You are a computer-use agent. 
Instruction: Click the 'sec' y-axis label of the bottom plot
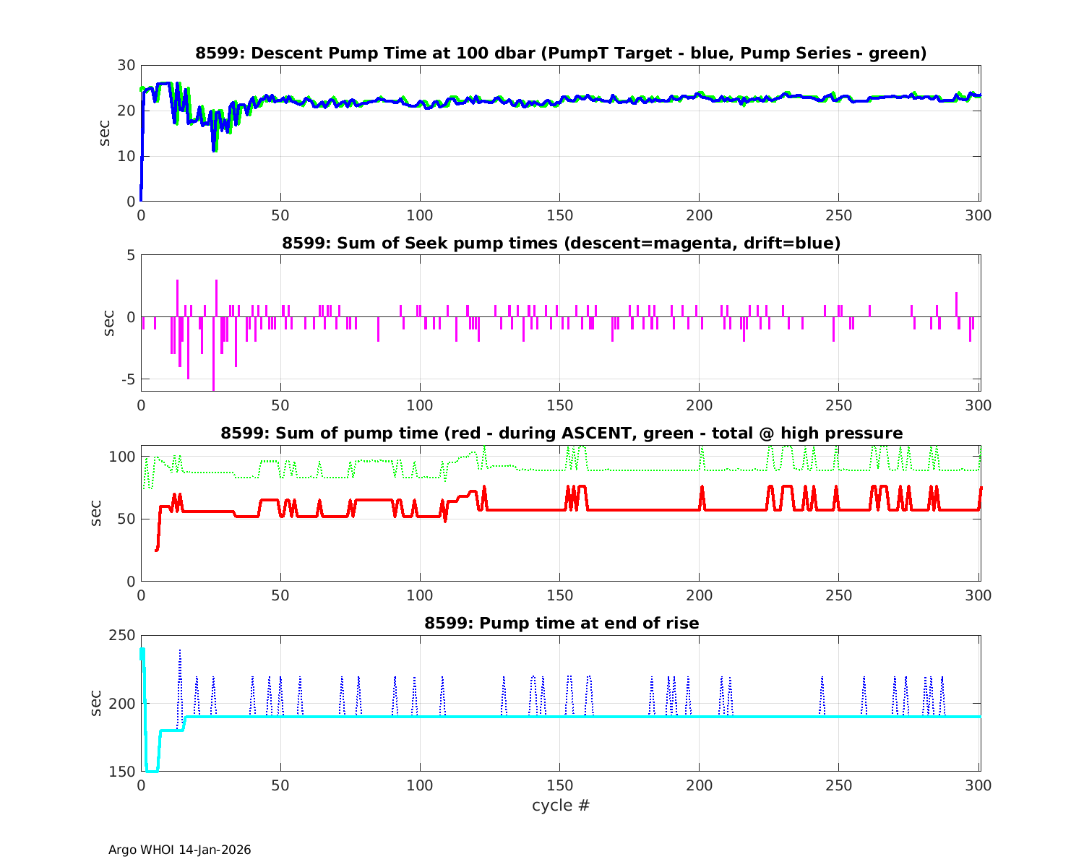[x=97, y=703]
